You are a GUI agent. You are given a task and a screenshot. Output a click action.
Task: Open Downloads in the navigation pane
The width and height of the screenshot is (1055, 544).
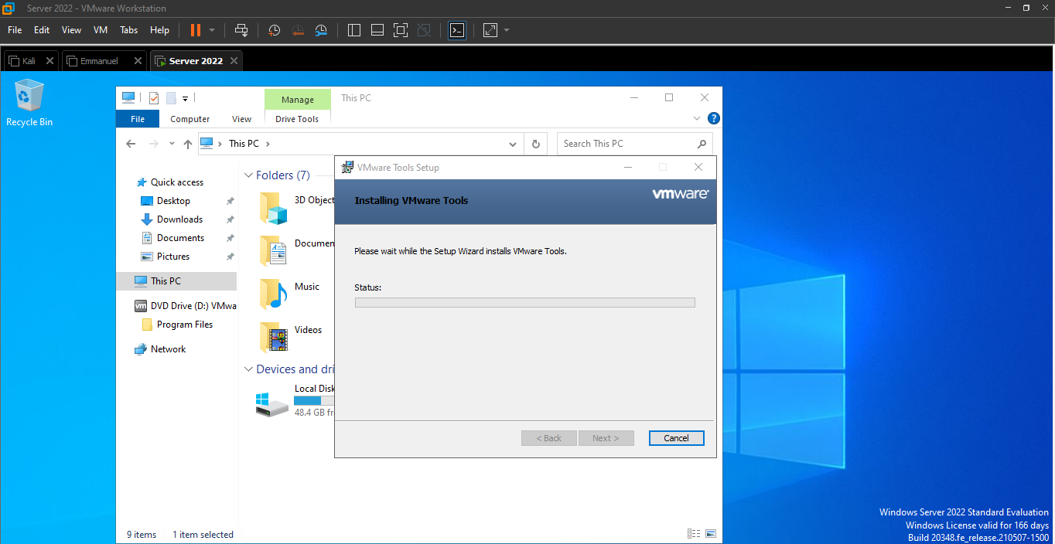click(x=179, y=219)
